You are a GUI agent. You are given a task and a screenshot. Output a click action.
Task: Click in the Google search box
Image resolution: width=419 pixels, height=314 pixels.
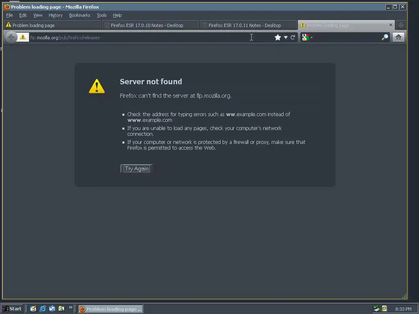click(347, 37)
